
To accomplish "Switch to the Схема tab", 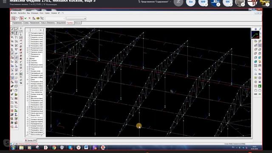I will click(x=26, y=23).
